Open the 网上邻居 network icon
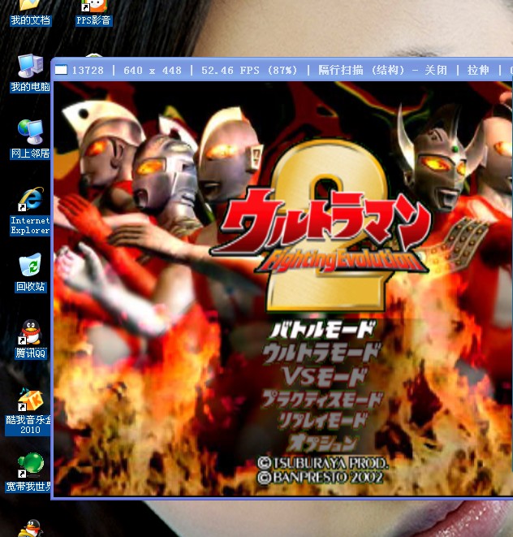This screenshot has width=513, height=537. tap(30, 139)
